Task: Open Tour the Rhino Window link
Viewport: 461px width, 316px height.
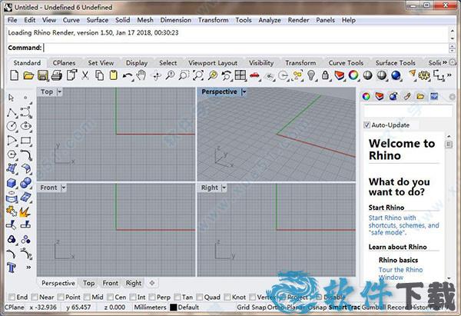Action: 400,274
